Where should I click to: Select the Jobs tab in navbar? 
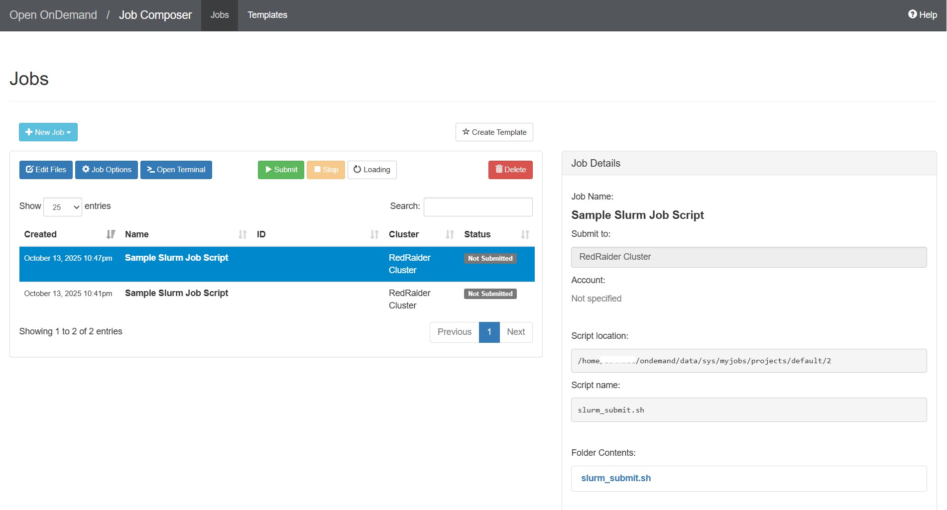pos(219,15)
